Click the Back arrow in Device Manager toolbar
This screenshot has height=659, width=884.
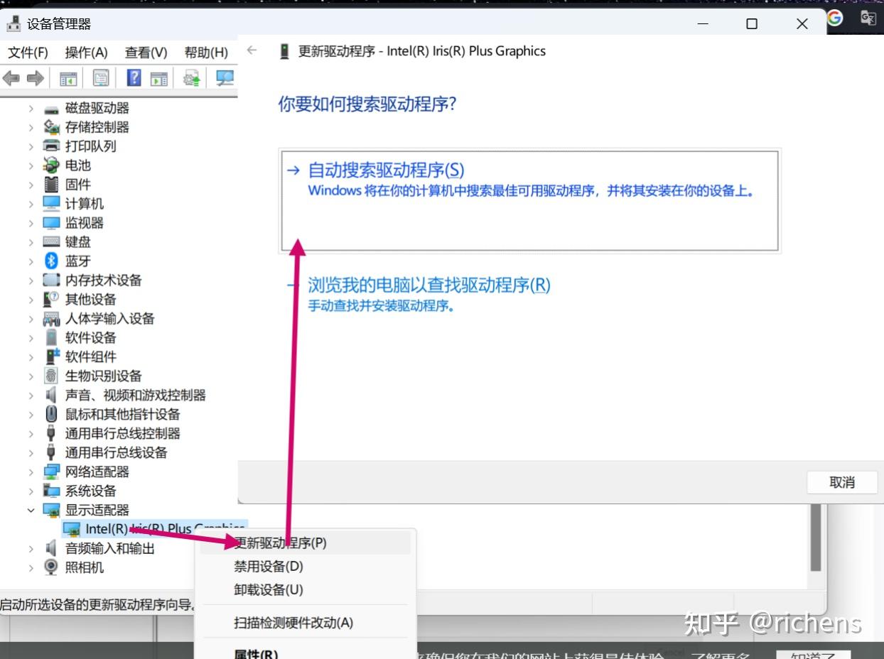click(11, 77)
